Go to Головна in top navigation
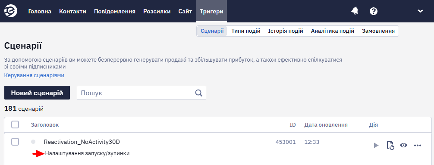This screenshot has height=165, width=434. (40, 11)
